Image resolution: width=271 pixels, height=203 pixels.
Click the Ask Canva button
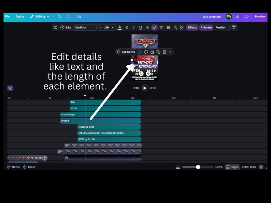point(126,52)
